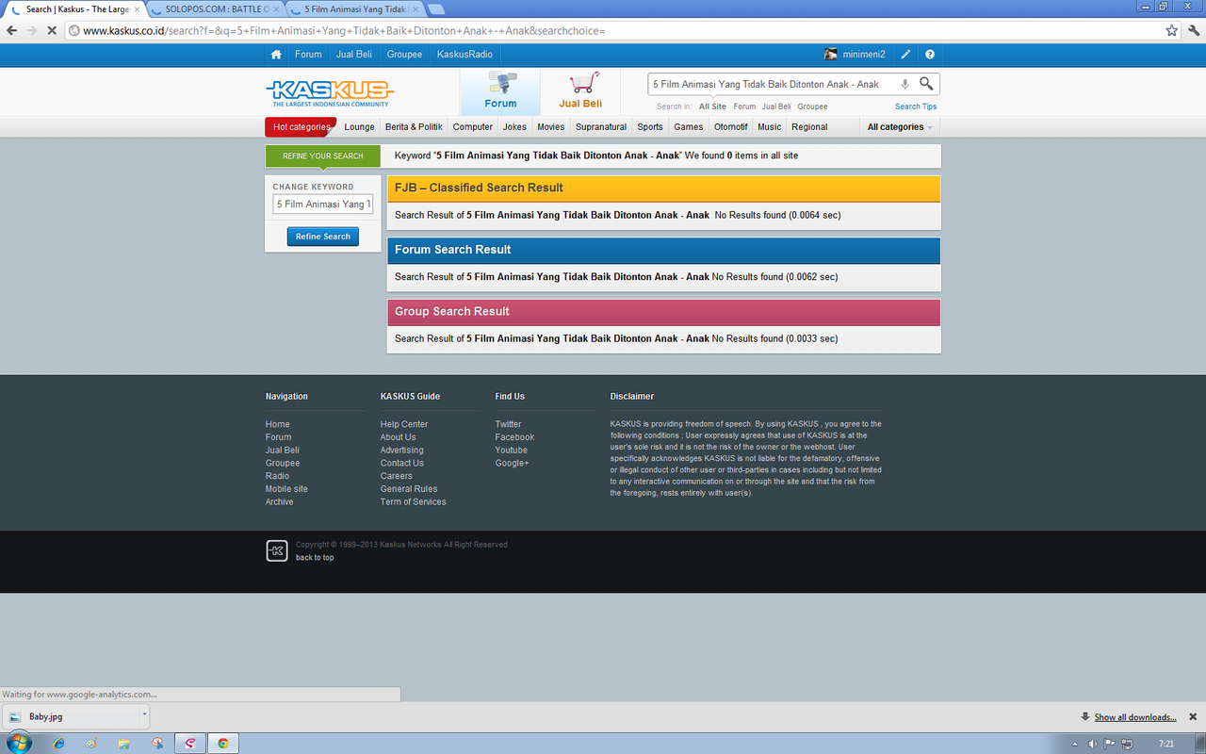Go back with the browser back arrow
The image size is (1206, 754).
click(12, 30)
